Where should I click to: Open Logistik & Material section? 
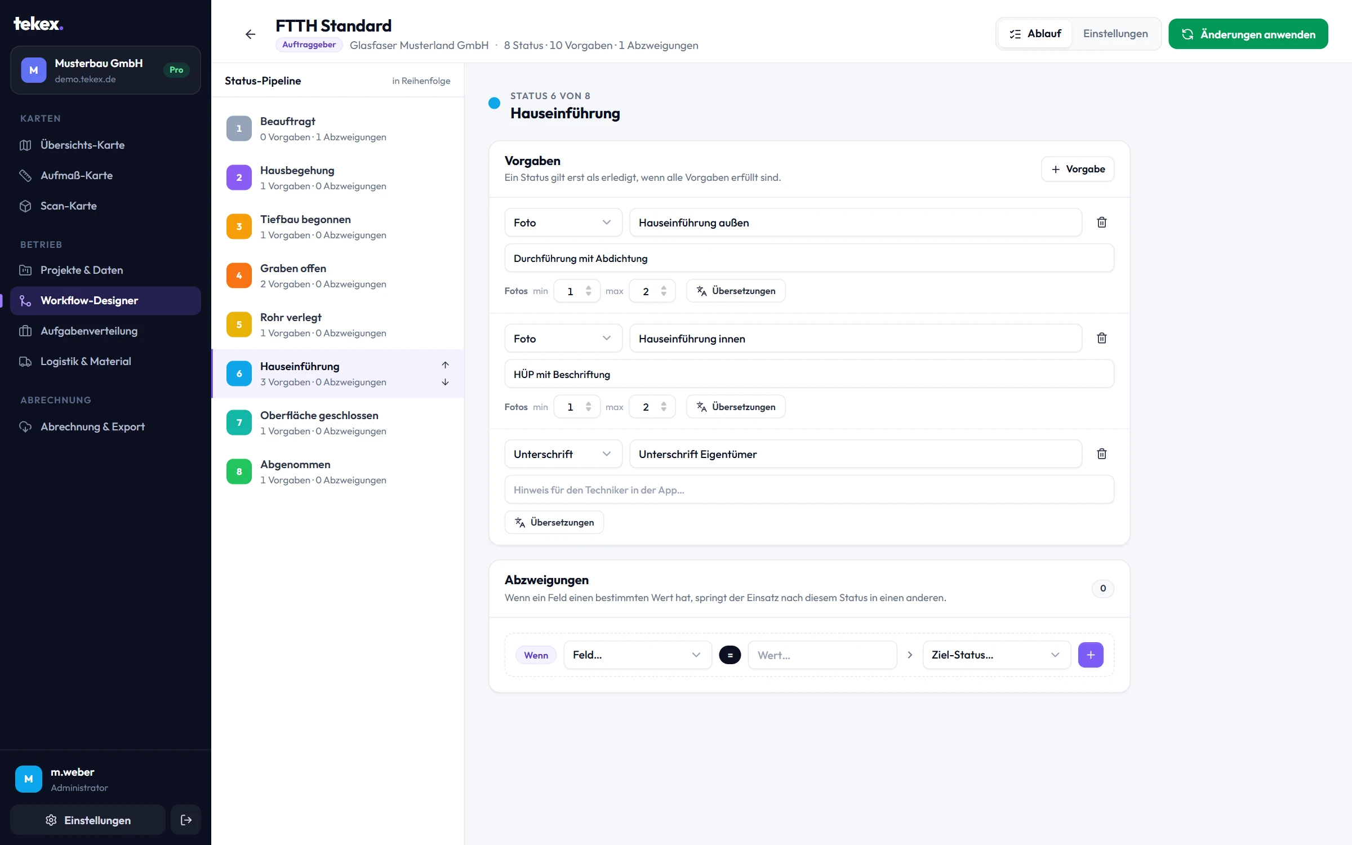(x=105, y=361)
